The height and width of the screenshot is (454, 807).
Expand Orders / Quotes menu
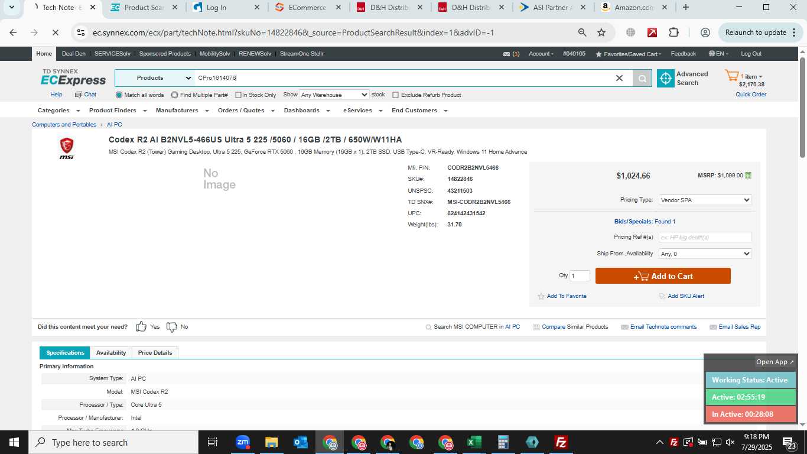(246, 111)
